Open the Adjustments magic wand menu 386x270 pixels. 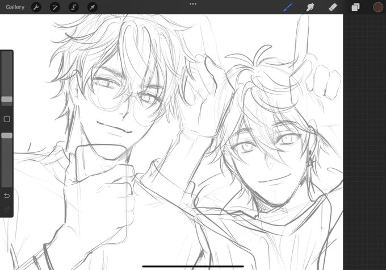click(x=55, y=7)
